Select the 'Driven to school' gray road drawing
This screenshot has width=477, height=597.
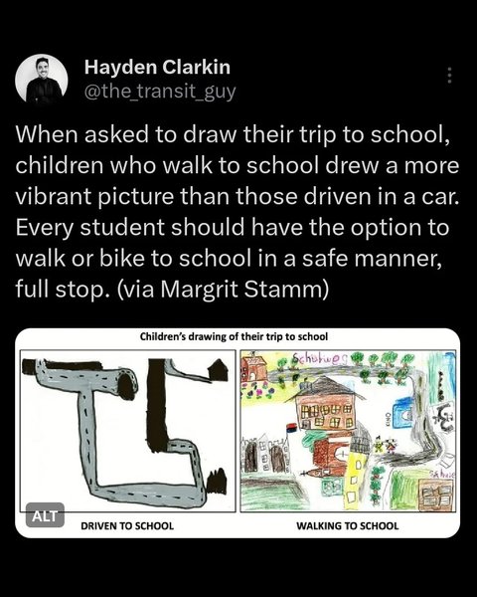128,431
